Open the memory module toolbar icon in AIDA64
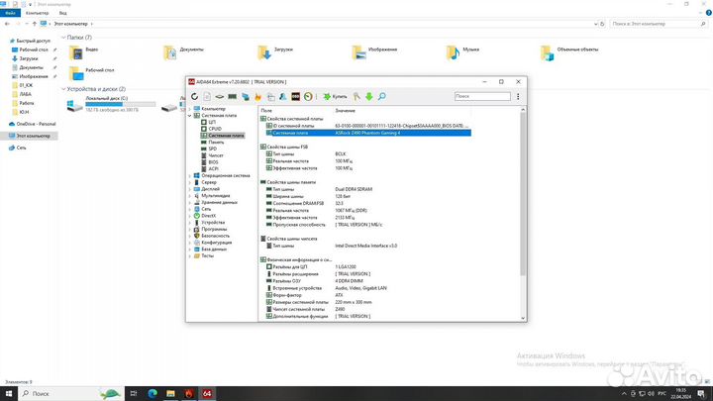713x401 pixels. tap(233, 96)
